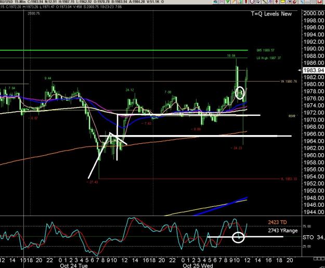Select the diagonal line drawing tool
Image resolution: width=325 pixels, height=268 pixels.
[264, 2]
